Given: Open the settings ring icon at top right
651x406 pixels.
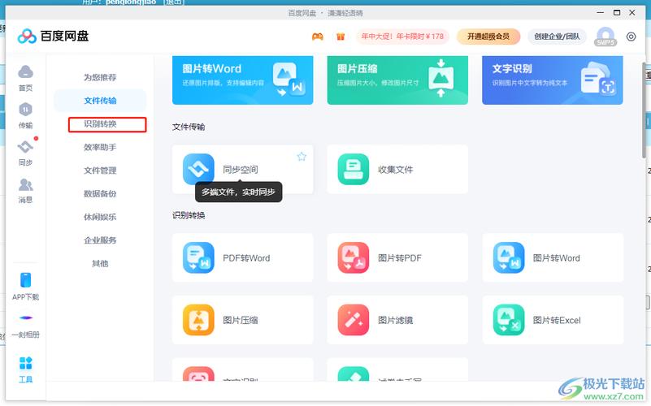Looking at the screenshot, I should [x=631, y=37].
